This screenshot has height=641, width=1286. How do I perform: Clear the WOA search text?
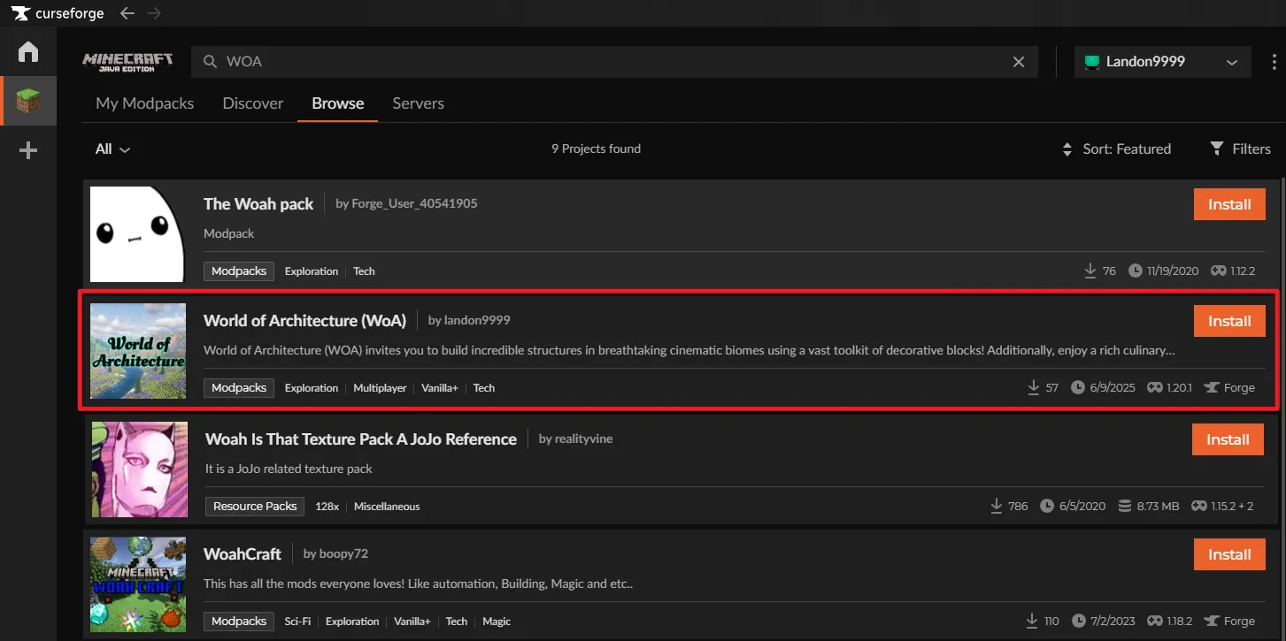[1019, 62]
